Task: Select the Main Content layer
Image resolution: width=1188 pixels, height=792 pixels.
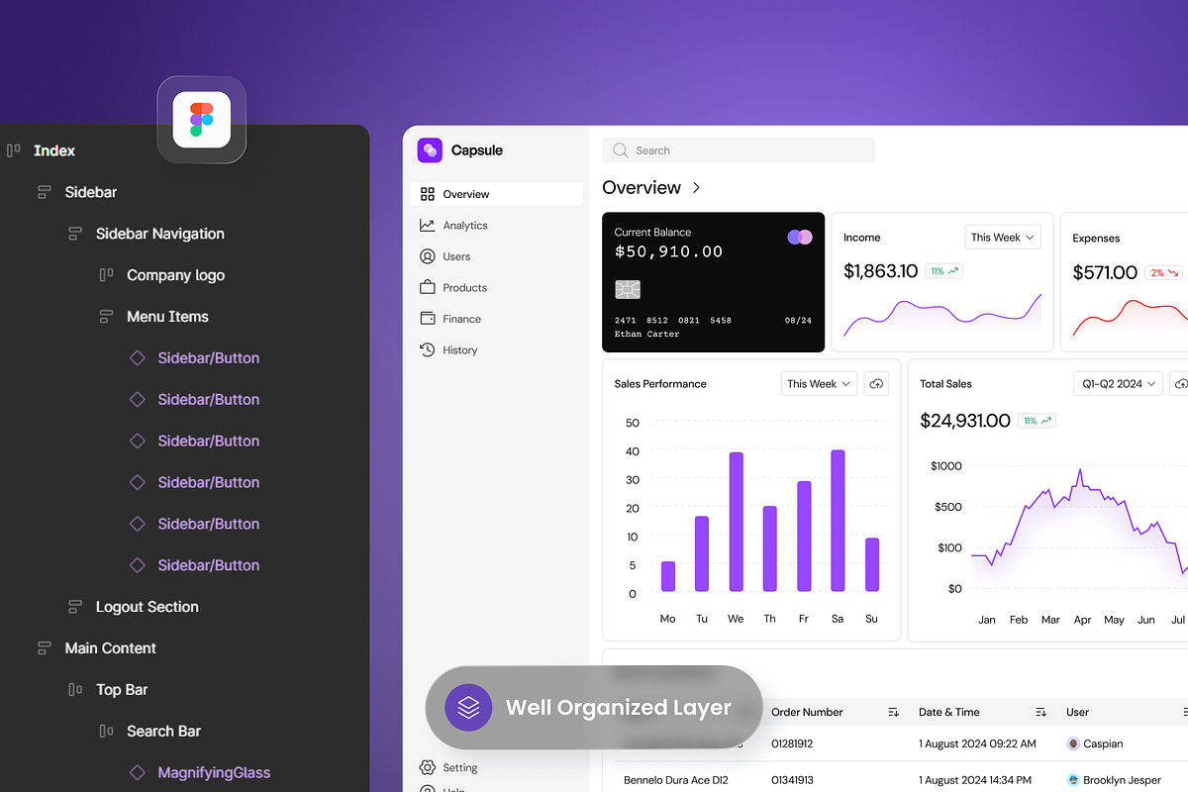Action: pos(110,648)
